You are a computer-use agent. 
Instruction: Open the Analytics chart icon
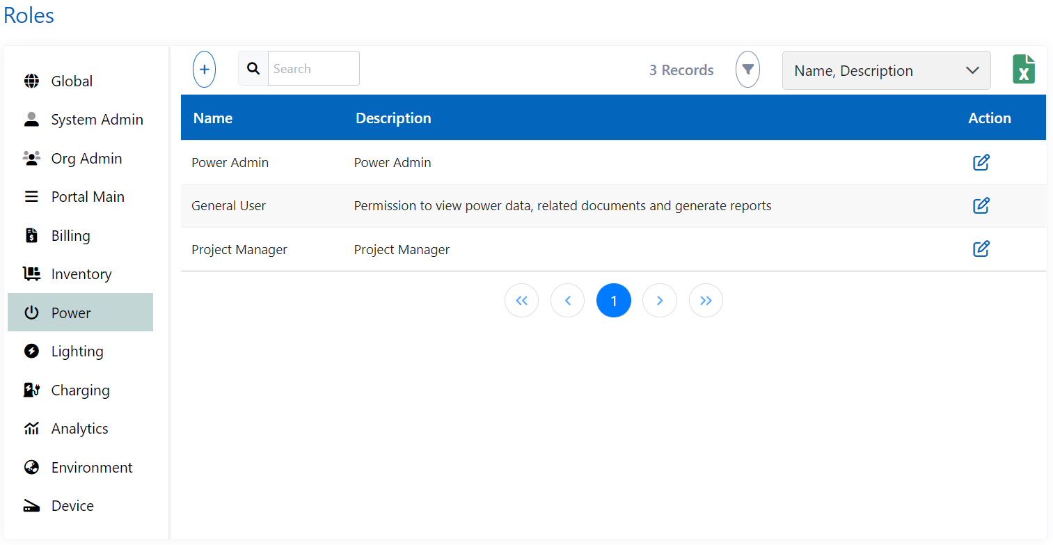(x=31, y=428)
